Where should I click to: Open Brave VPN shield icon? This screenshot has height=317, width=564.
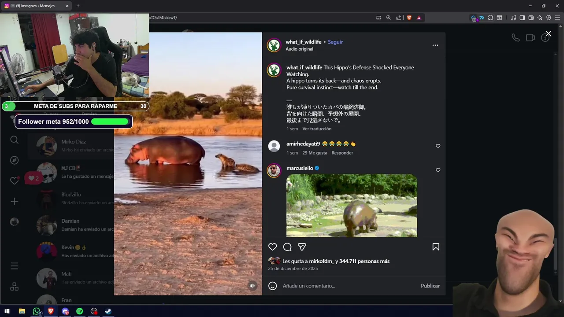click(549, 18)
